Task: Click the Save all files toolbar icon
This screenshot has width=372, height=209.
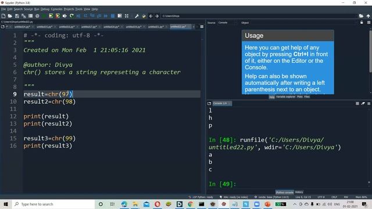Action: pos(24,16)
